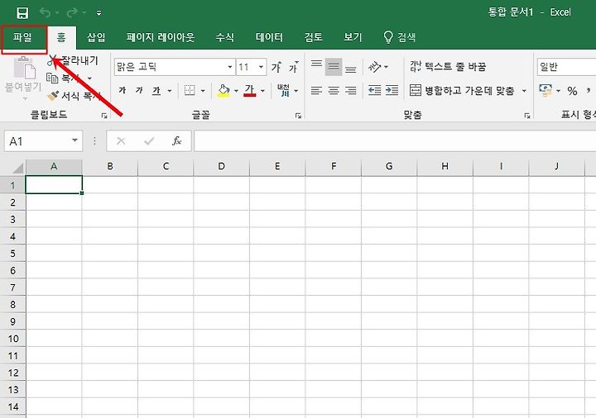
Task: Open the 맑은 고딕 font name dropdown
Action: point(230,67)
